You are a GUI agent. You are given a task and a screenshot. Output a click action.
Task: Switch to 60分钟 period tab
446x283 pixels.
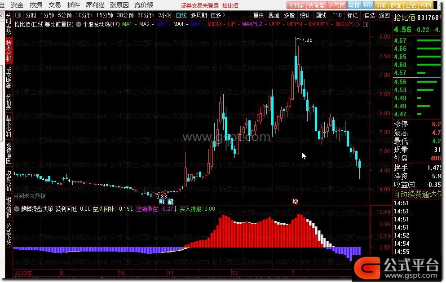tap(146, 15)
